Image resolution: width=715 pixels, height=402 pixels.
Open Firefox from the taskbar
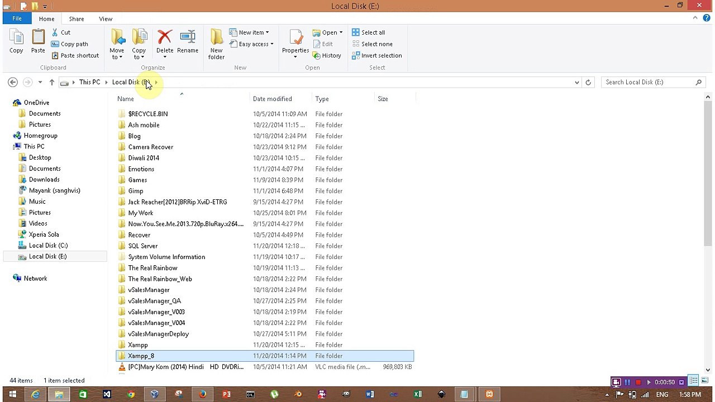pos(202,395)
